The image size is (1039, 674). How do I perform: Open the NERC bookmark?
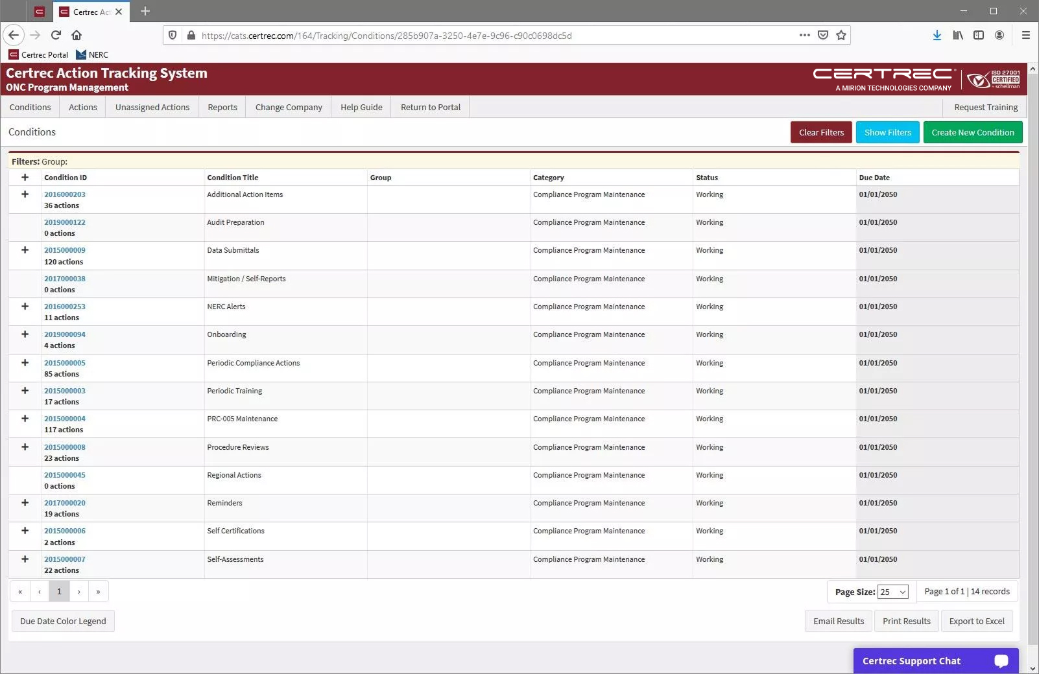pyautogui.click(x=92, y=54)
